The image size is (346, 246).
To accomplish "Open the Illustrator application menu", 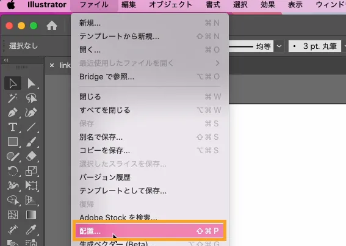I will point(47,5).
